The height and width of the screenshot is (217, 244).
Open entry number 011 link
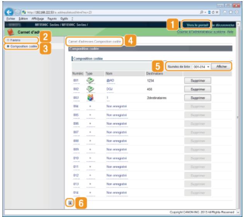click(76, 167)
